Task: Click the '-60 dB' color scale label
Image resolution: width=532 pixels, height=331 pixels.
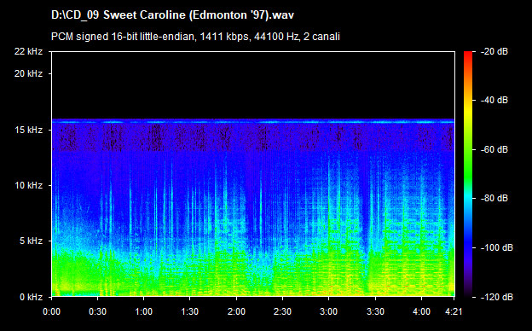Action: [494, 149]
